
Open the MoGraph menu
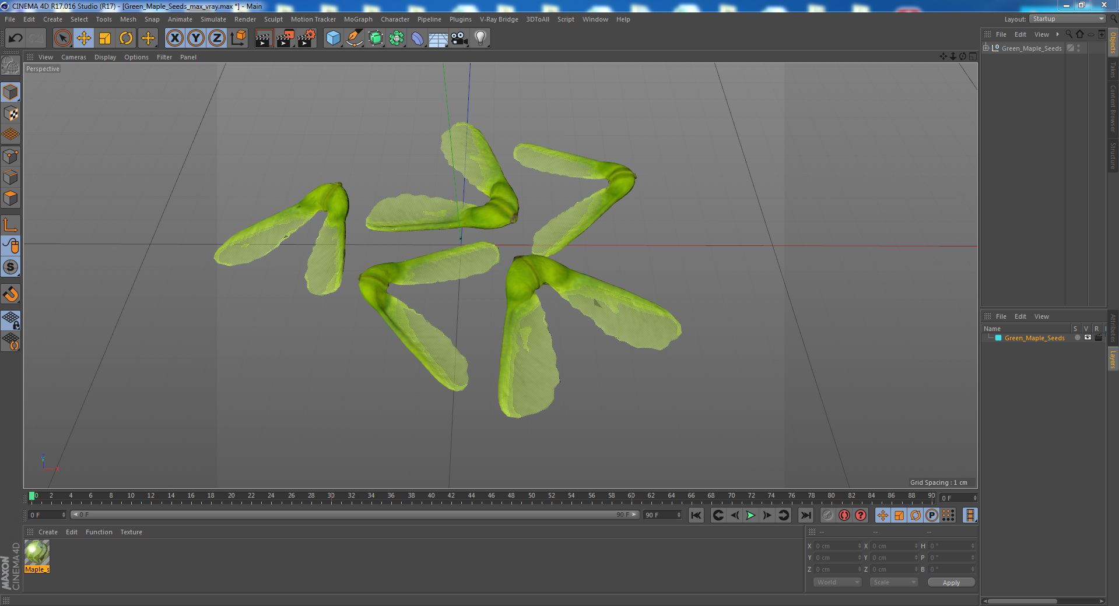[x=358, y=19]
